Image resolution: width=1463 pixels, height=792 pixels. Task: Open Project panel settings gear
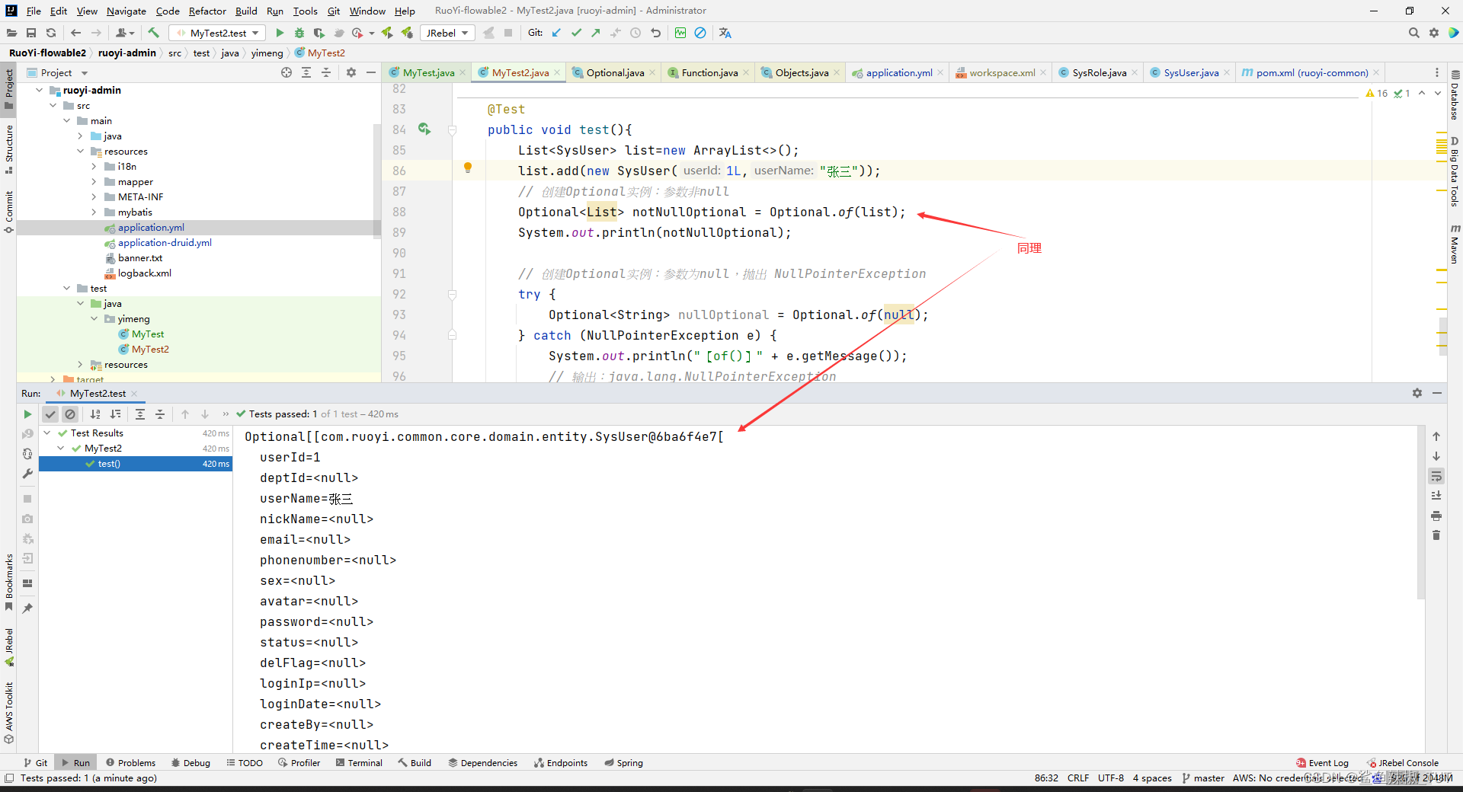pyautogui.click(x=351, y=72)
